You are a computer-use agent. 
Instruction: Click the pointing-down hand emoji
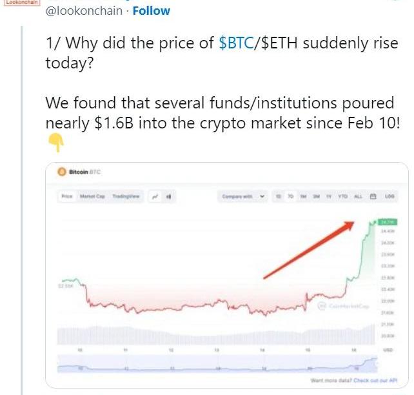coord(55,143)
